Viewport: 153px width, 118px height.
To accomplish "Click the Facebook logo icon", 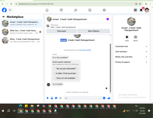I will point(4,10).
